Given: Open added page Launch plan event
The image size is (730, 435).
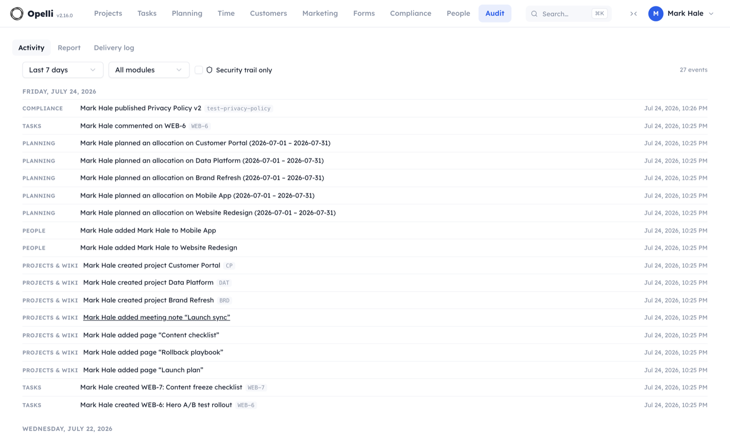Looking at the screenshot, I should (143, 370).
